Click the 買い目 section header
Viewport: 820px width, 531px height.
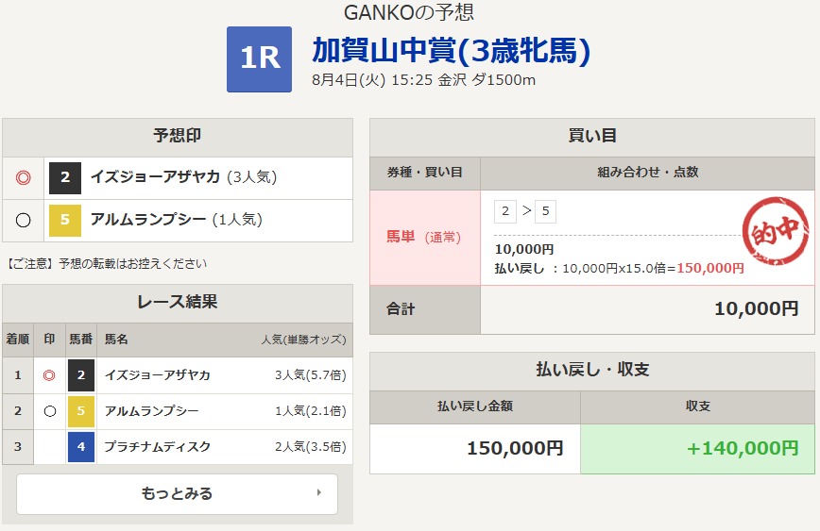point(592,137)
